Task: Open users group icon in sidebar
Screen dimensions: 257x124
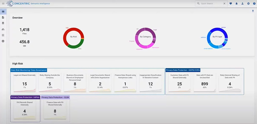Action: (x=3, y=29)
